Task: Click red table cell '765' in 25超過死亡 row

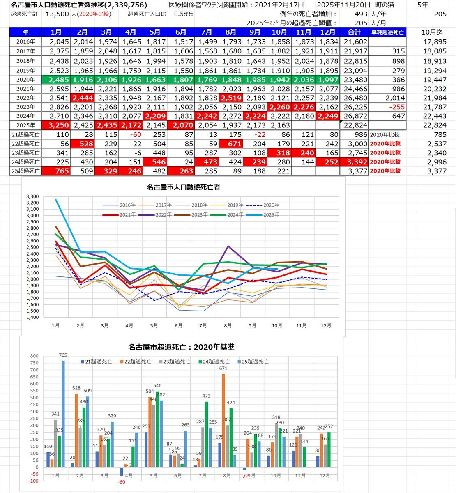Action: (x=56, y=170)
